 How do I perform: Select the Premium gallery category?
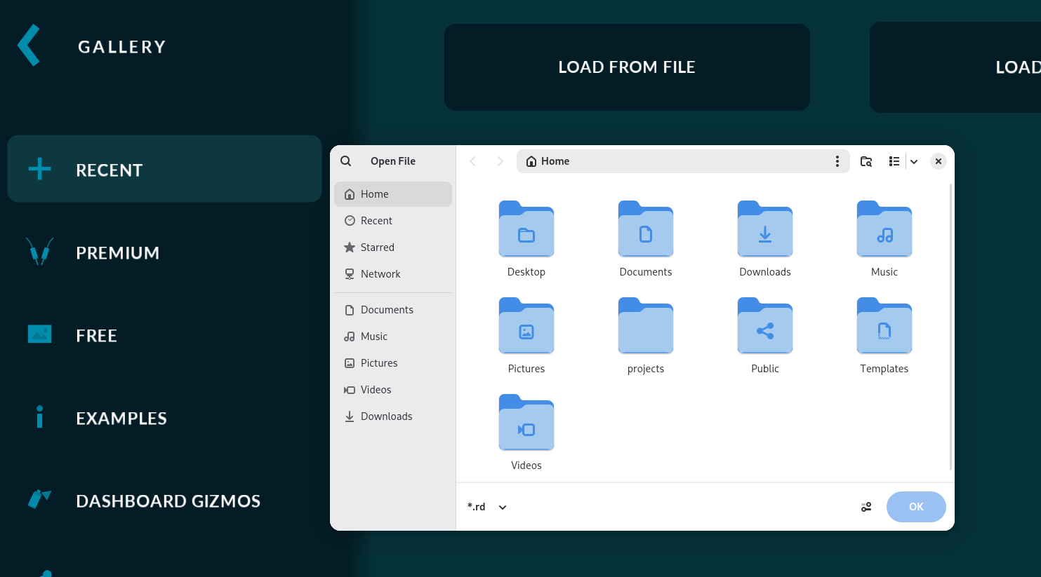tap(117, 252)
